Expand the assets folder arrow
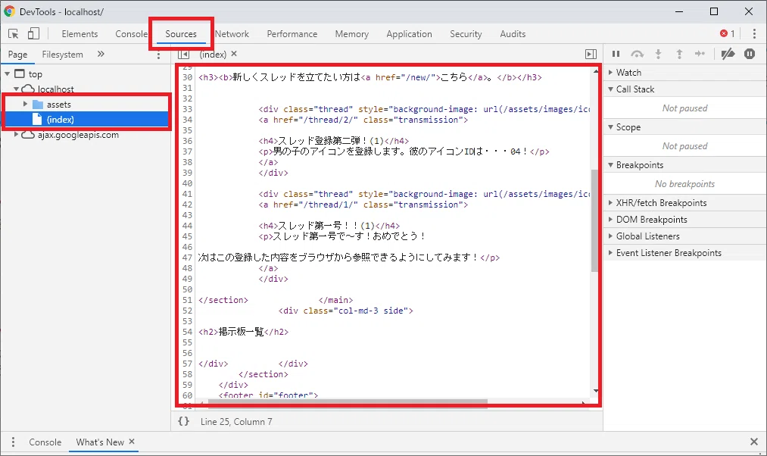This screenshot has width=767, height=456. pos(25,105)
